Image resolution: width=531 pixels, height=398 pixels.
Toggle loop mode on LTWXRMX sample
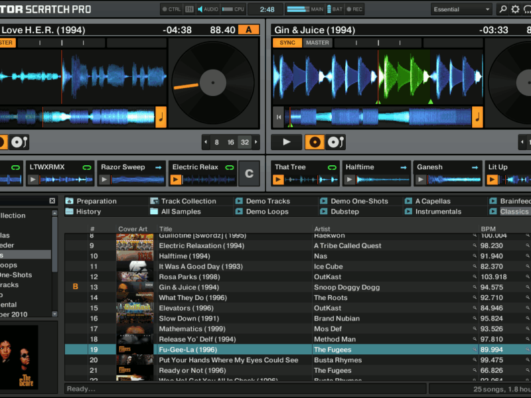[x=86, y=168]
